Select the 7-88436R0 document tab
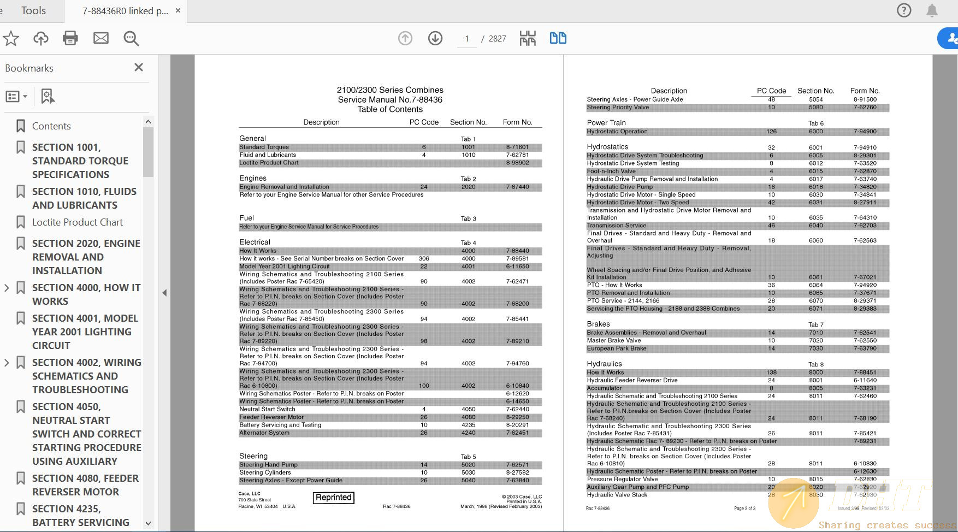The height and width of the screenshot is (532, 958). coord(125,11)
